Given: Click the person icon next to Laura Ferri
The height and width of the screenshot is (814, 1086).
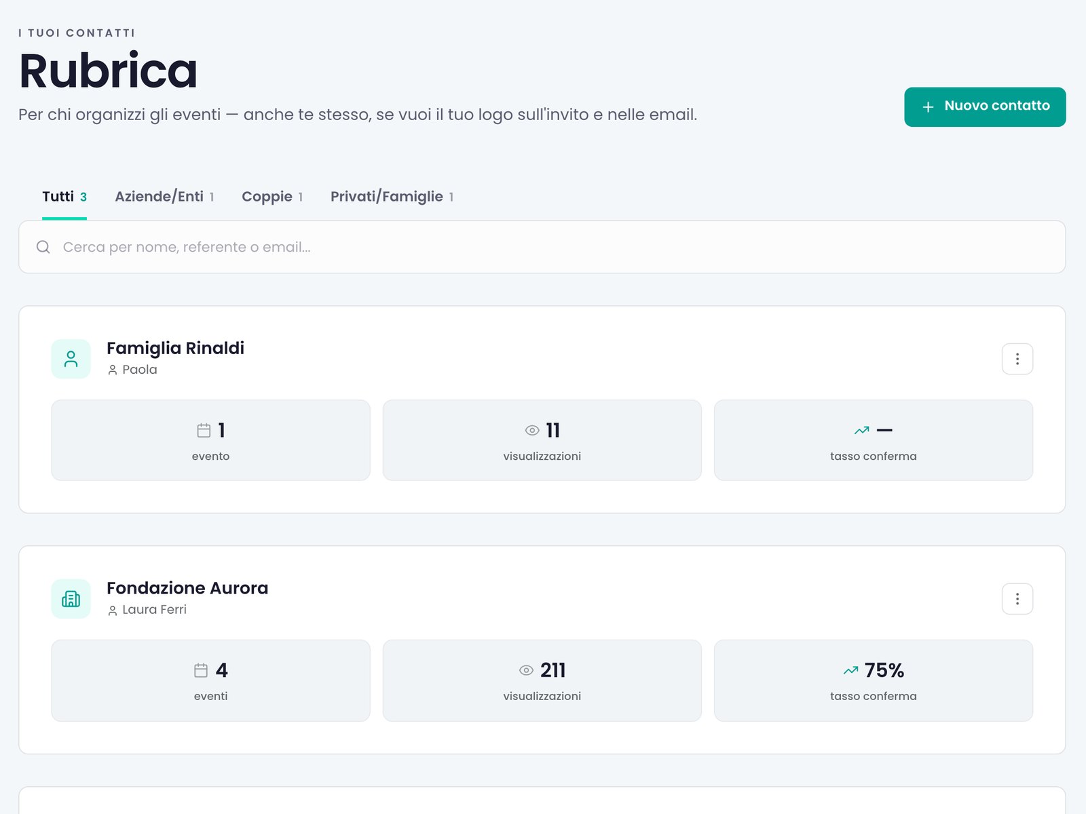Looking at the screenshot, I should (113, 610).
